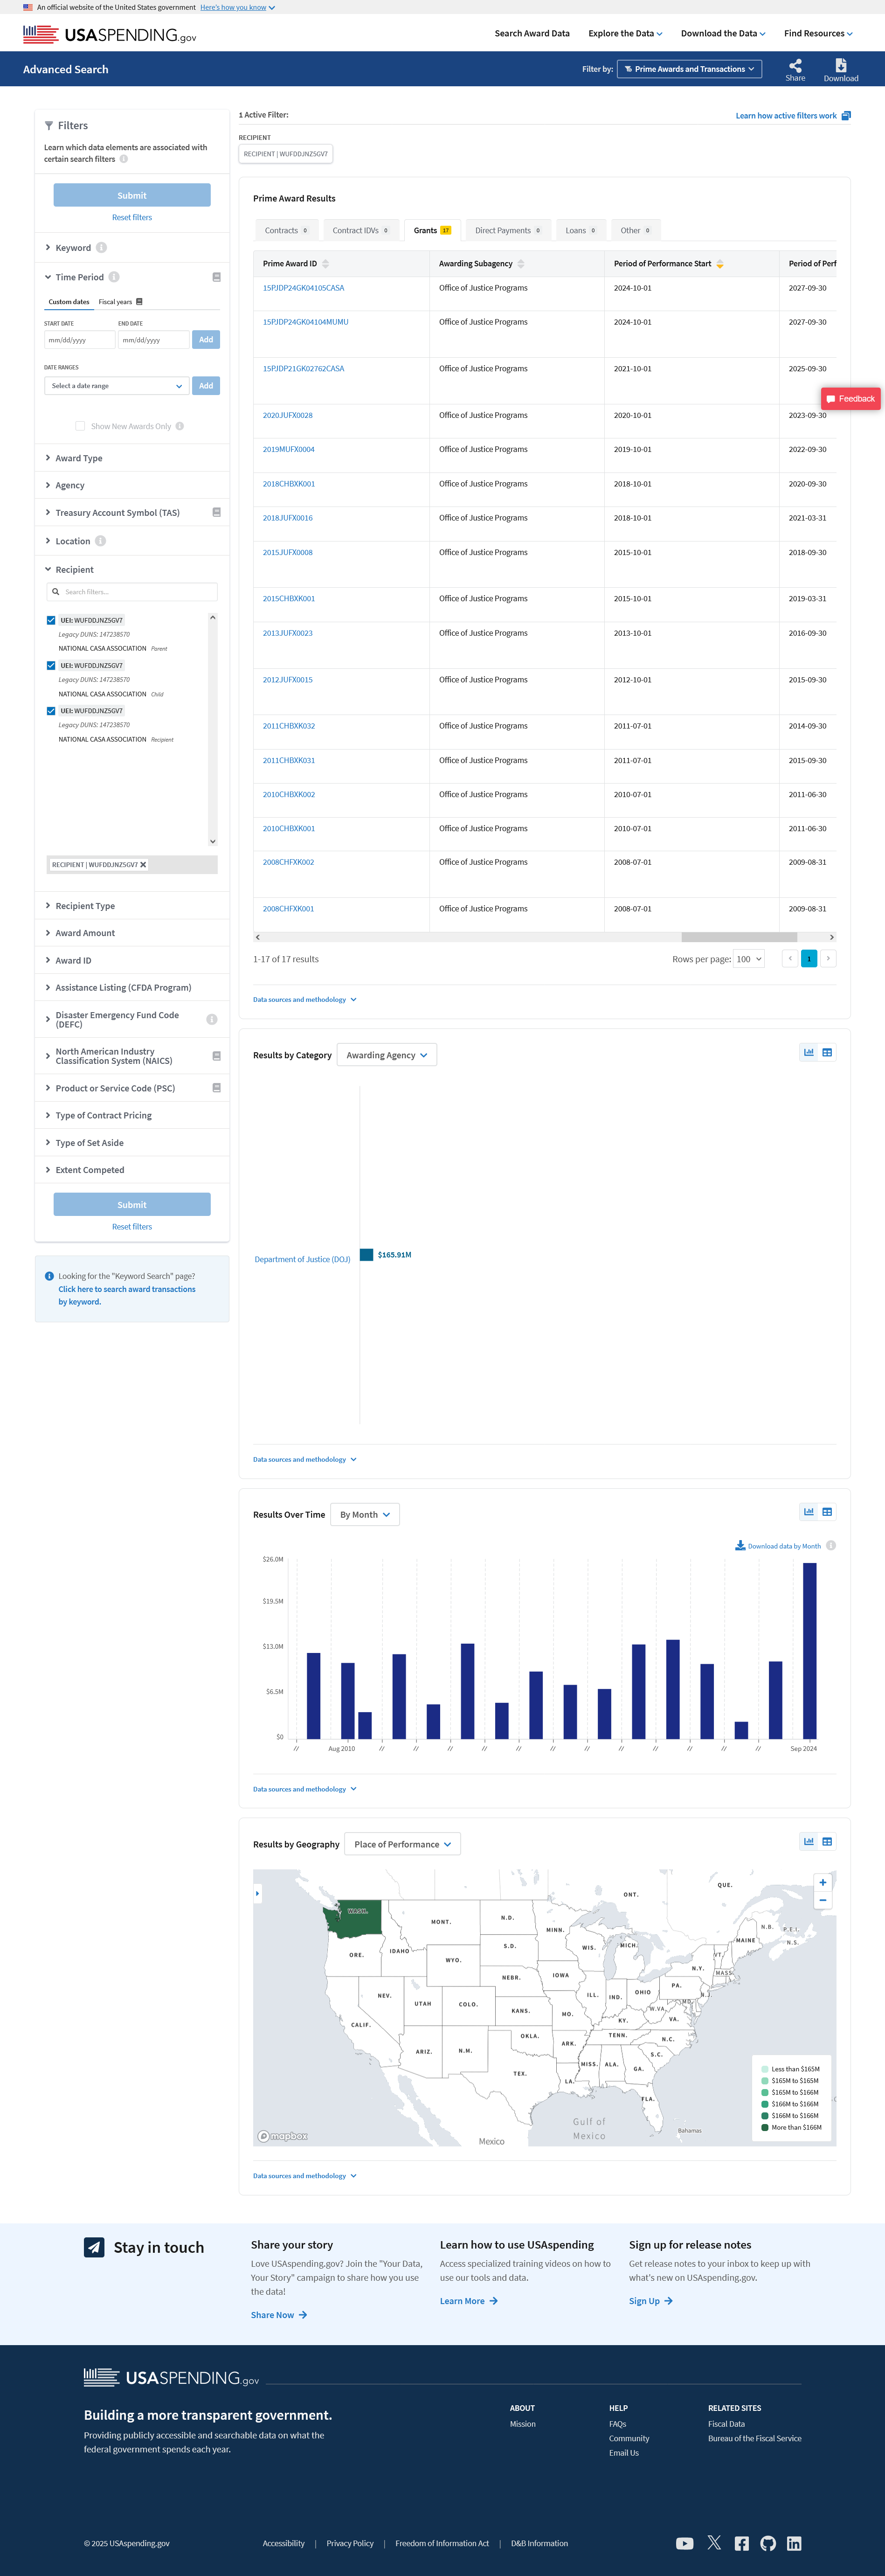Zoom in on the map
Viewport: 885px width, 2576px height.
click(823, 1882)
